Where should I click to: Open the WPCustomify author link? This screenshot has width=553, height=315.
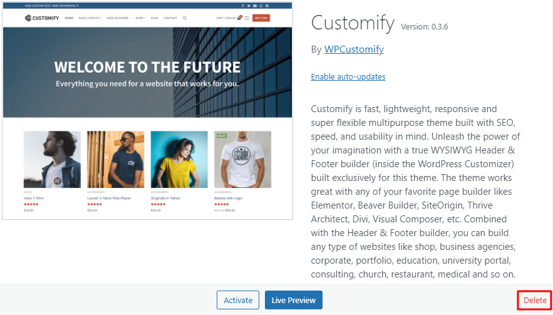point(354,49)
